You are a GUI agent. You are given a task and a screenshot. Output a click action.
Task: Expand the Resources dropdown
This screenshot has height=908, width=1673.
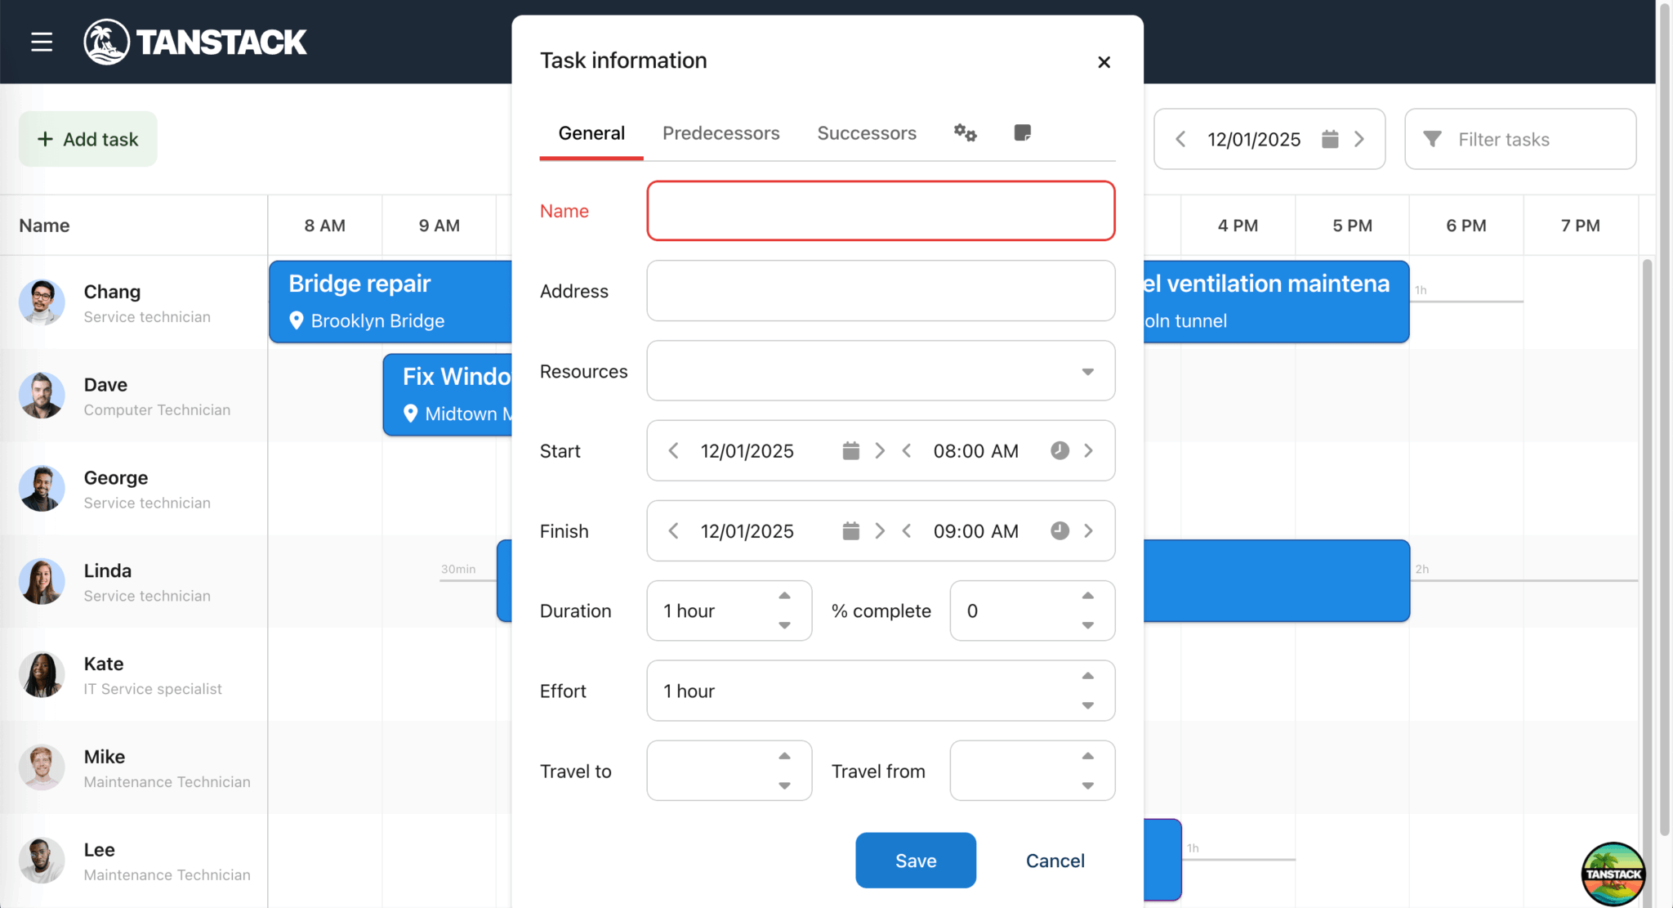pos(1087,372)
